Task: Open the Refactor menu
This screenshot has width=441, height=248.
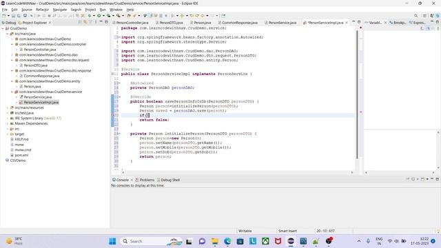Action: pyautogui.click(x=43, y=10)
